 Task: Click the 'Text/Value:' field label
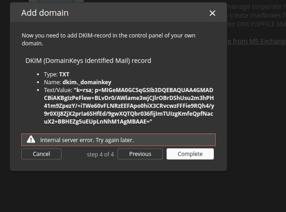pos(58,90)
